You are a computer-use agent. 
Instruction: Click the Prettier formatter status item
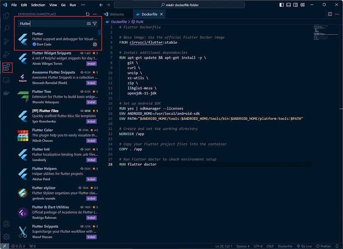(325, 246)
